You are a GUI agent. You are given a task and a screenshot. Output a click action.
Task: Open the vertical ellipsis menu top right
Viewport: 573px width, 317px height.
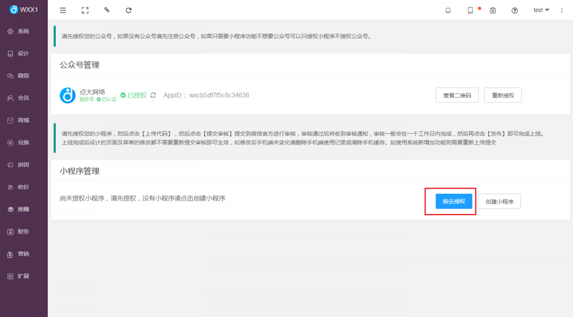pos(561,10)
